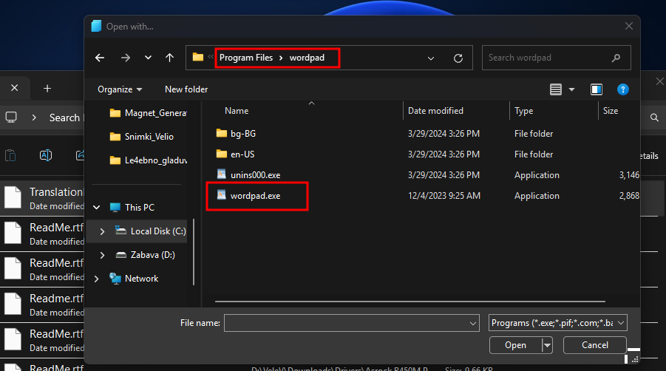Close the background Explorer tab
The height and width of the screenshot is (371, 666).
(15, 88)
